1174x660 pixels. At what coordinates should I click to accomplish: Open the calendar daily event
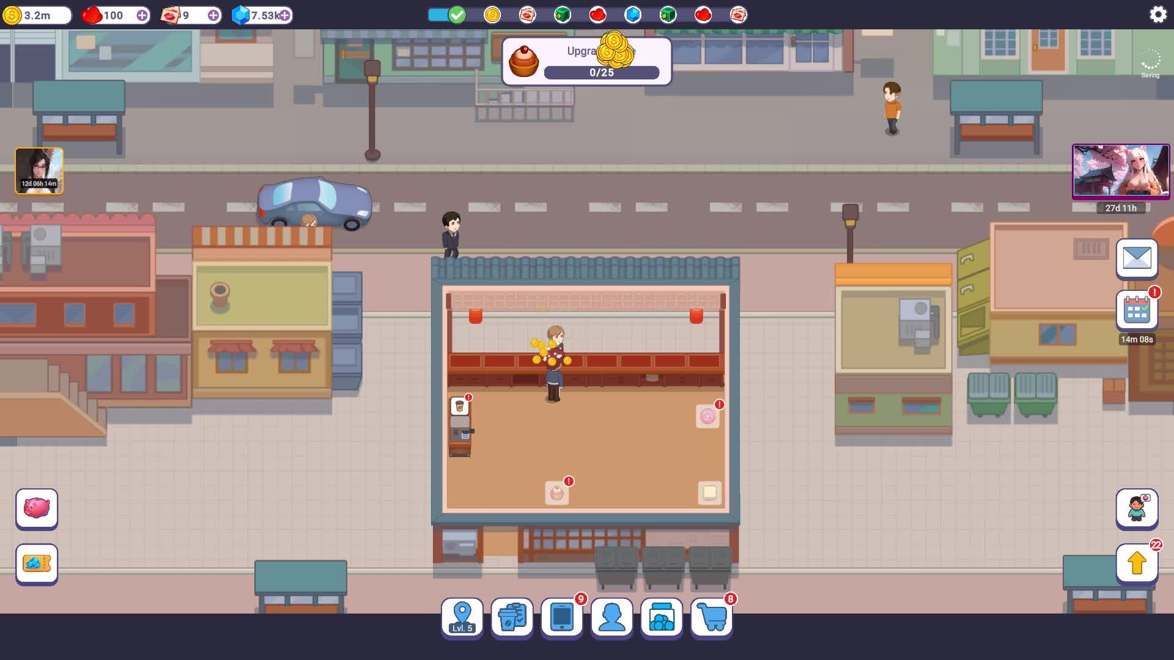[x=1137, y=311]
